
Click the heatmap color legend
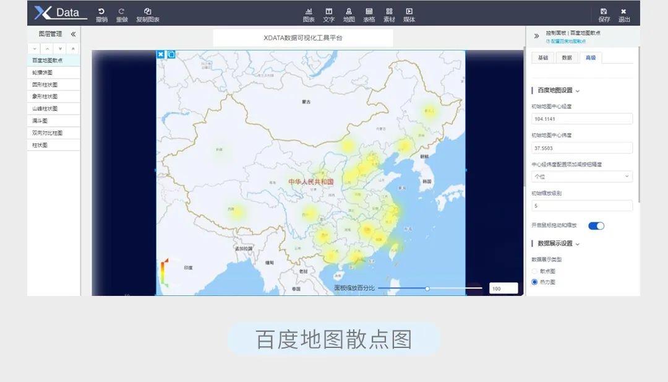coord(165,272)
